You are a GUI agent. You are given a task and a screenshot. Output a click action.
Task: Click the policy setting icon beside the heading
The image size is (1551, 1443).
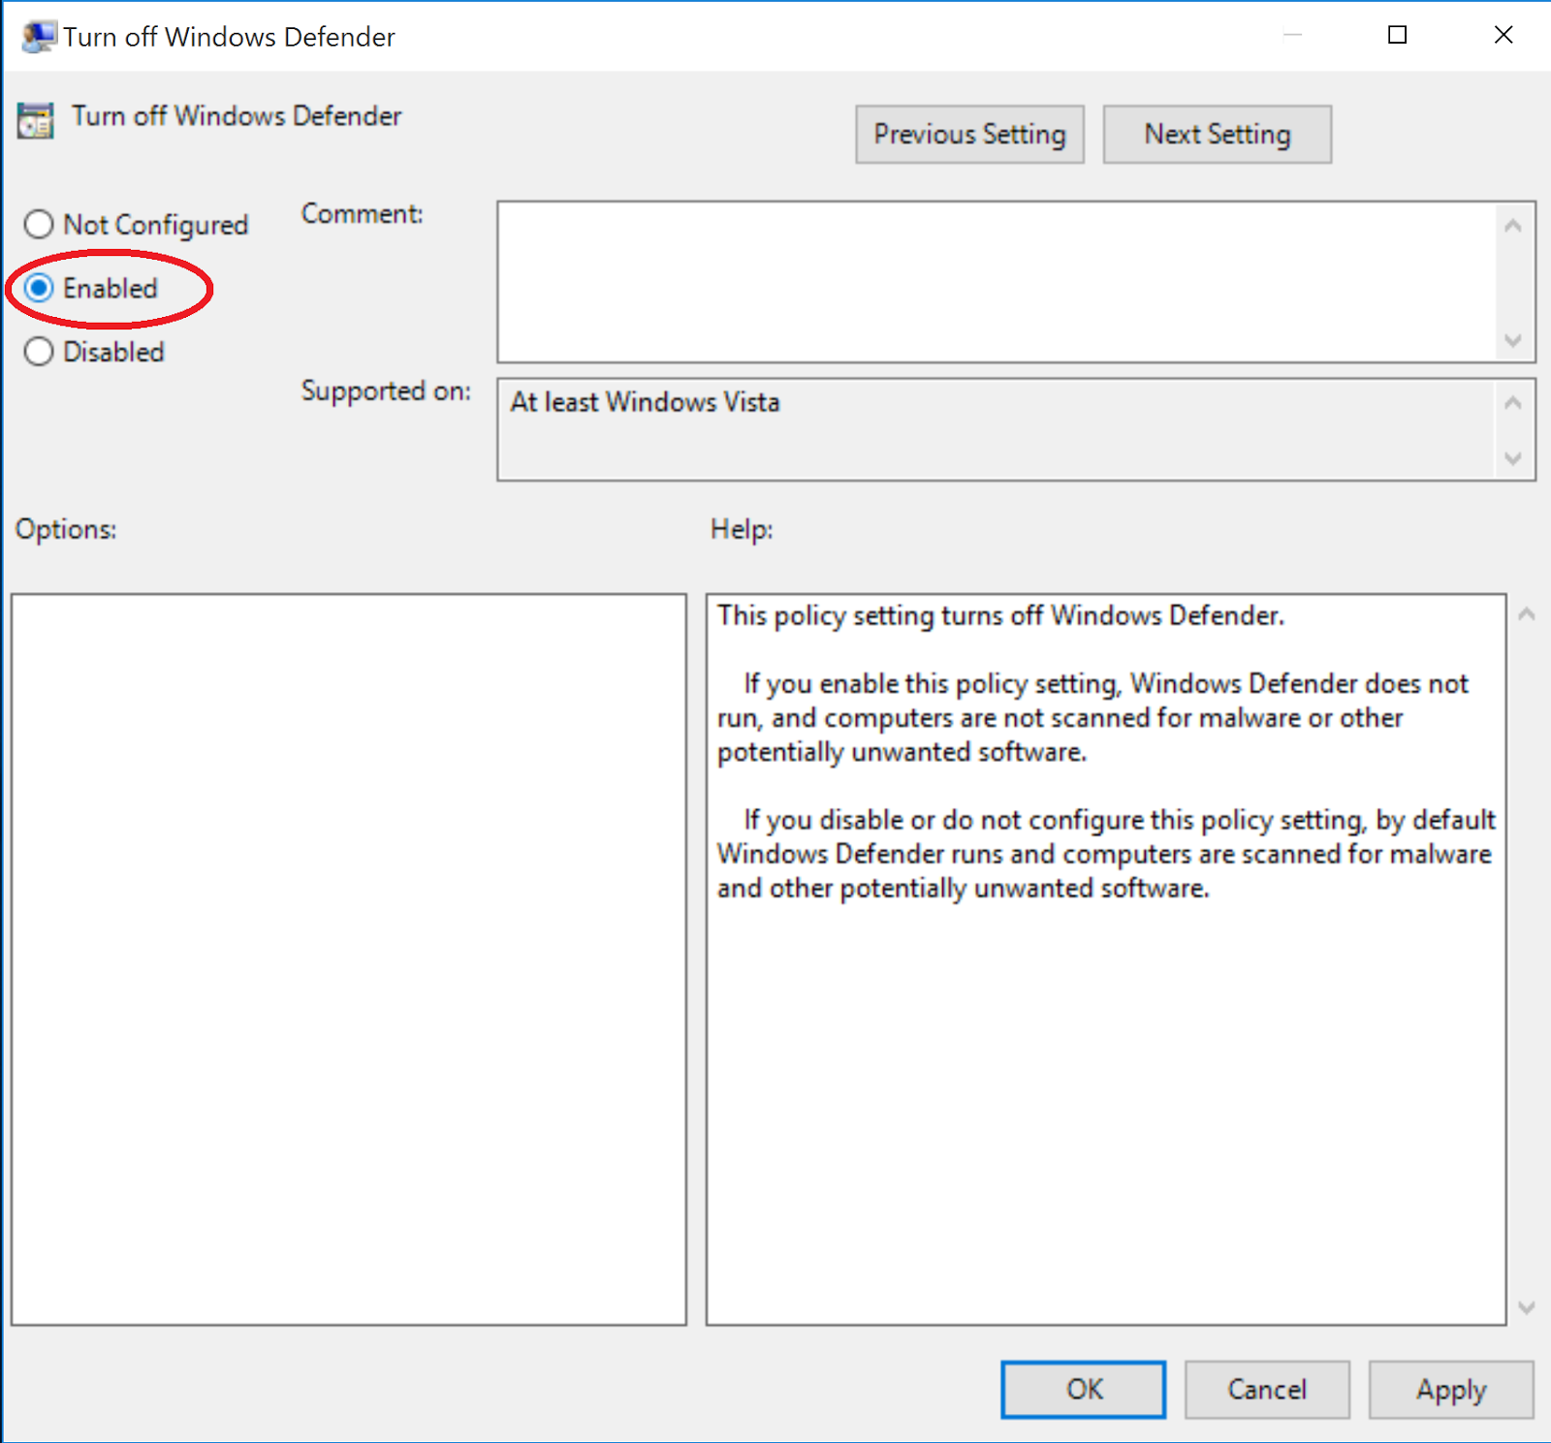click(34, 118)
